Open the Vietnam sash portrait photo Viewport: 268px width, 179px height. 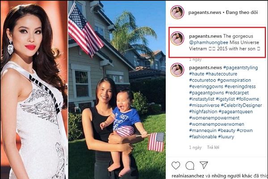click(34, 90)
